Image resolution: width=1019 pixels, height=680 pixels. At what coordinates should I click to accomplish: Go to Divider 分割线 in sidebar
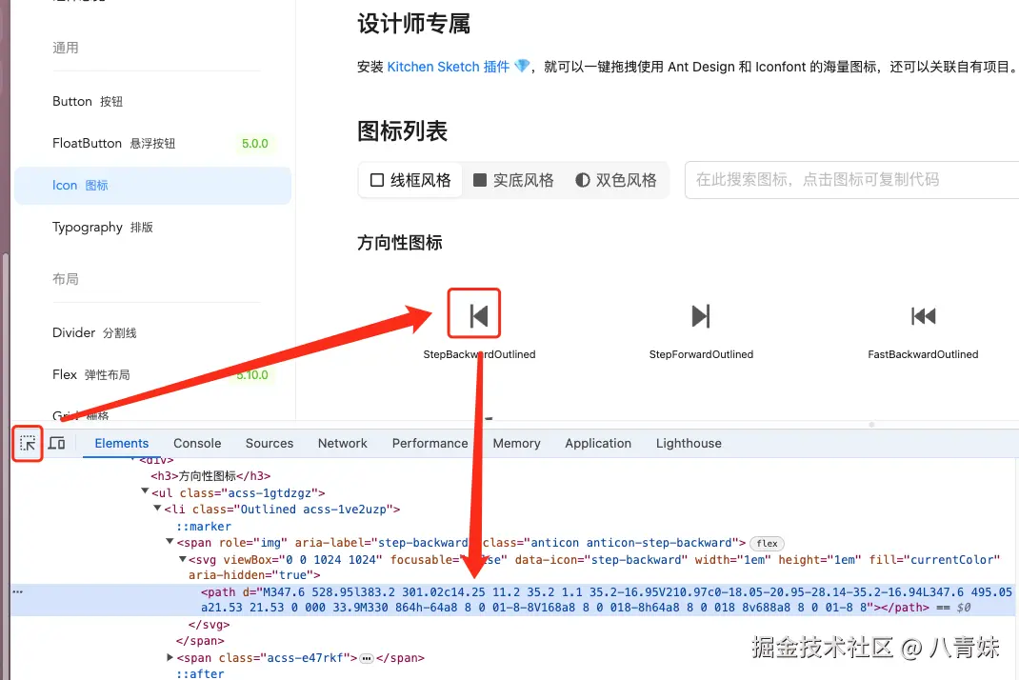click(152, 332)
